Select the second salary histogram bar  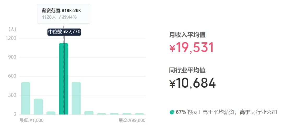tap(38, 106)
